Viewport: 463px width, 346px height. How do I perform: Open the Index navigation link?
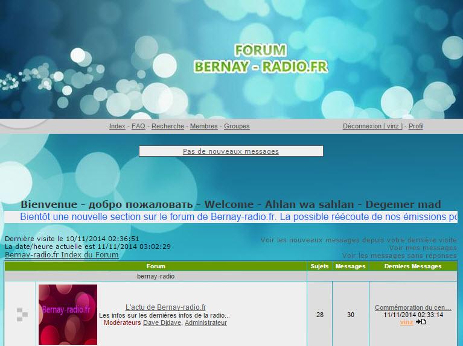click(117, 126)
